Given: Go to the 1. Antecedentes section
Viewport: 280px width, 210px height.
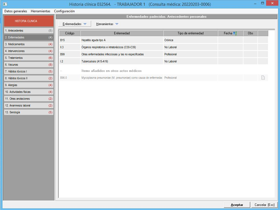Looking at the screenshot, I should click(29, 31).
